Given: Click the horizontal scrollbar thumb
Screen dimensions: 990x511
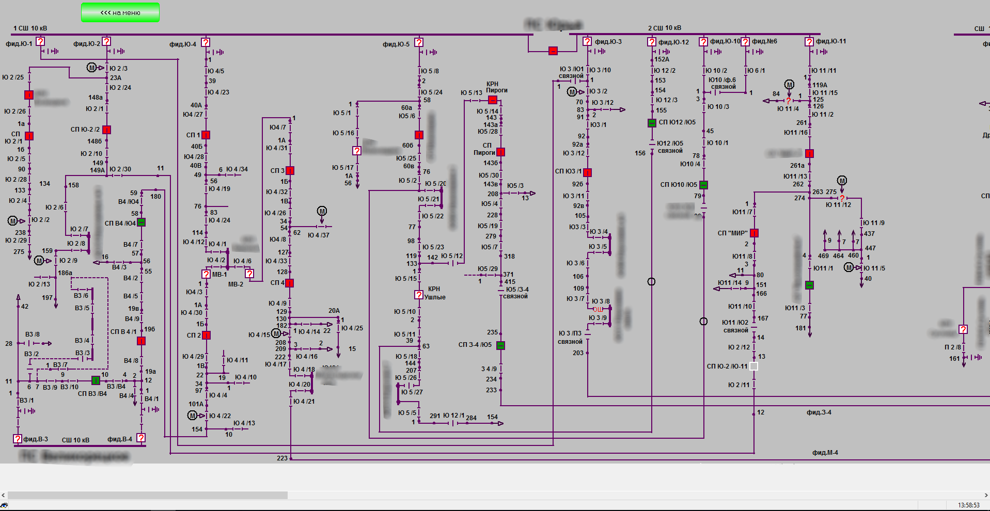Looking at the screenshot, I should (148, 495).
